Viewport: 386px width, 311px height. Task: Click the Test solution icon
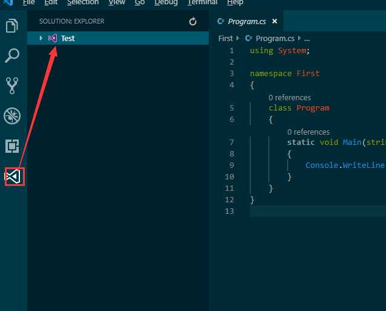pyautogui.click(x=53, y=38)
